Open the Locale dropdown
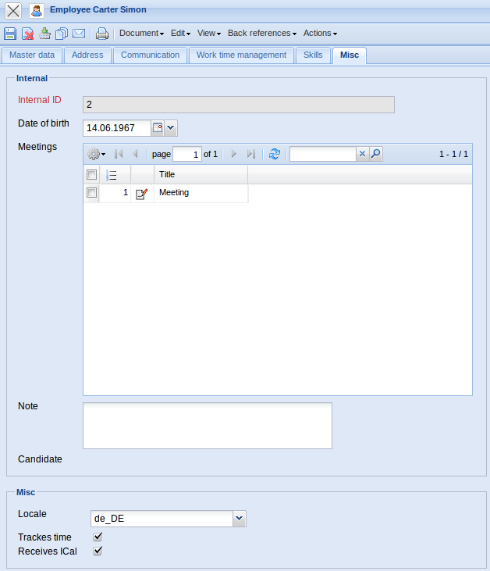490x571 pixels. (x=240, y=519)
